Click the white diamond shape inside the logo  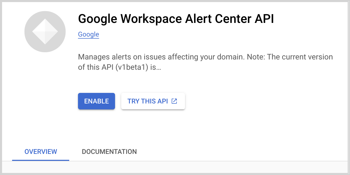[x=45, y=31]
